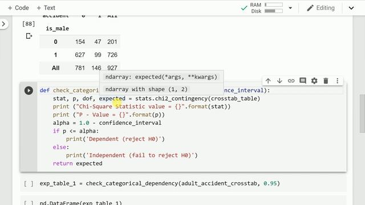Delete the cell with trash icon
The width and height of the screenshot is (365, 205).
click(326, 81)
